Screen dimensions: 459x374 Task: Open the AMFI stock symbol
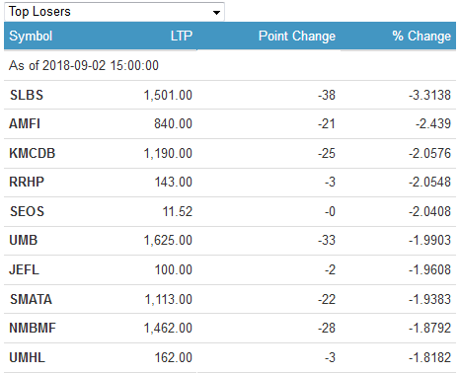pos(25,124)
